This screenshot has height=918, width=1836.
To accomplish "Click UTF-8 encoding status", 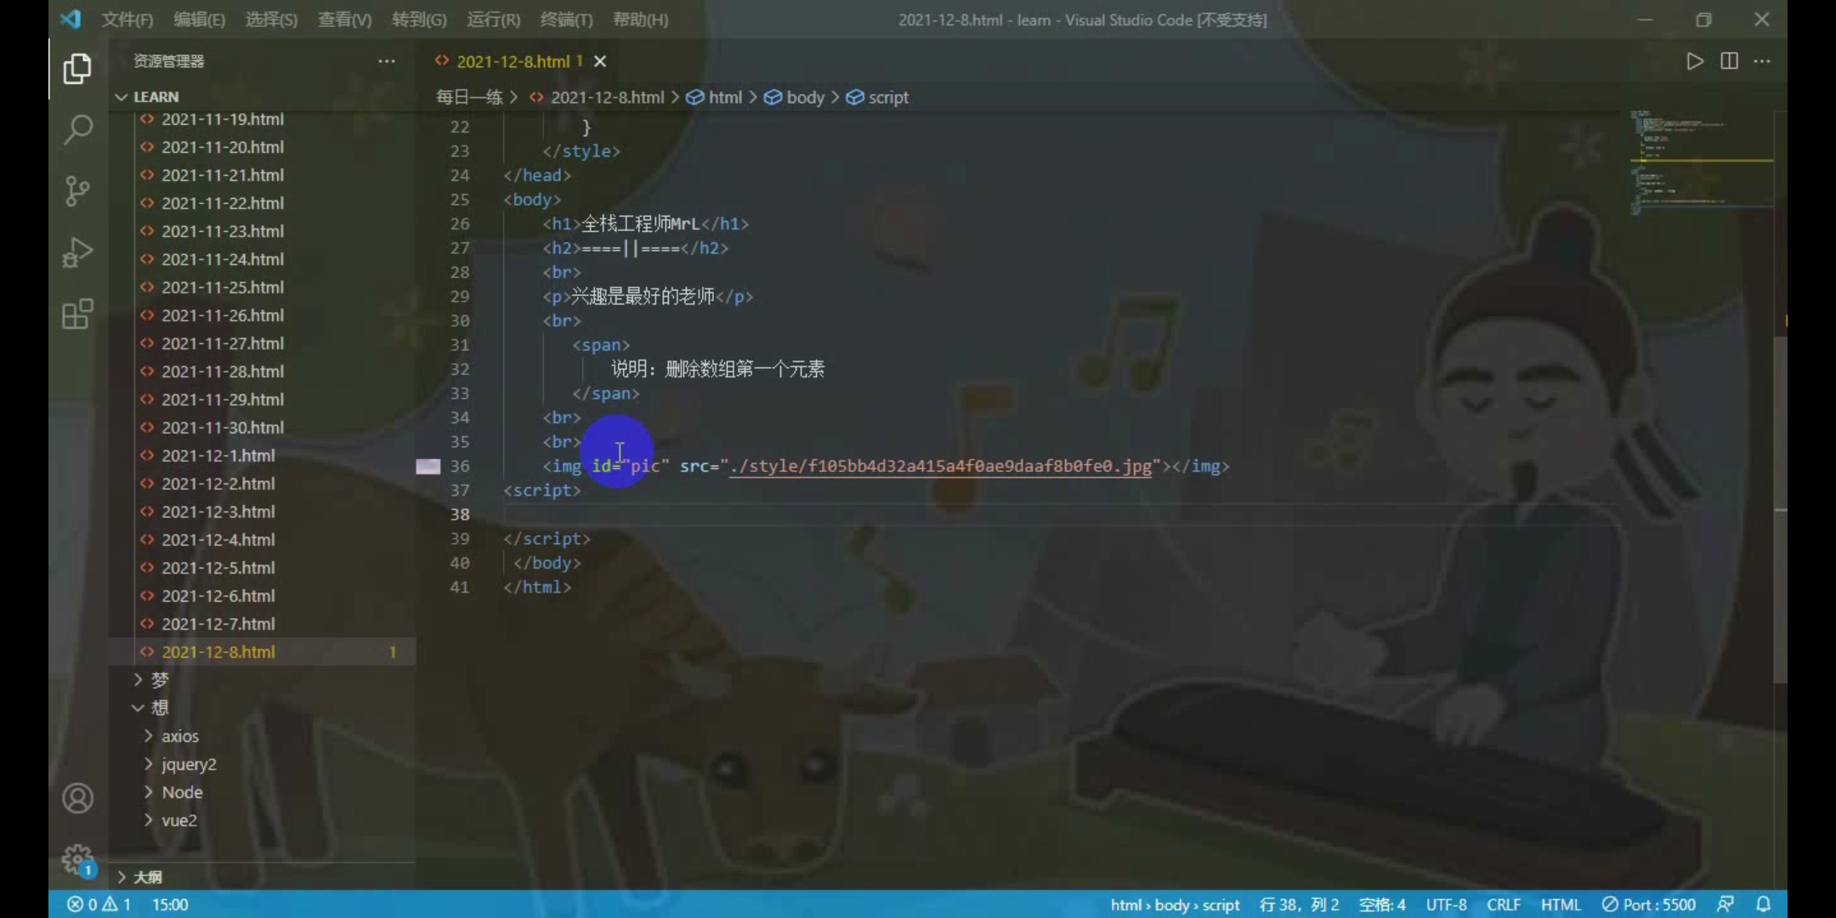I will pyautogui.click(x=1447, y=904).
